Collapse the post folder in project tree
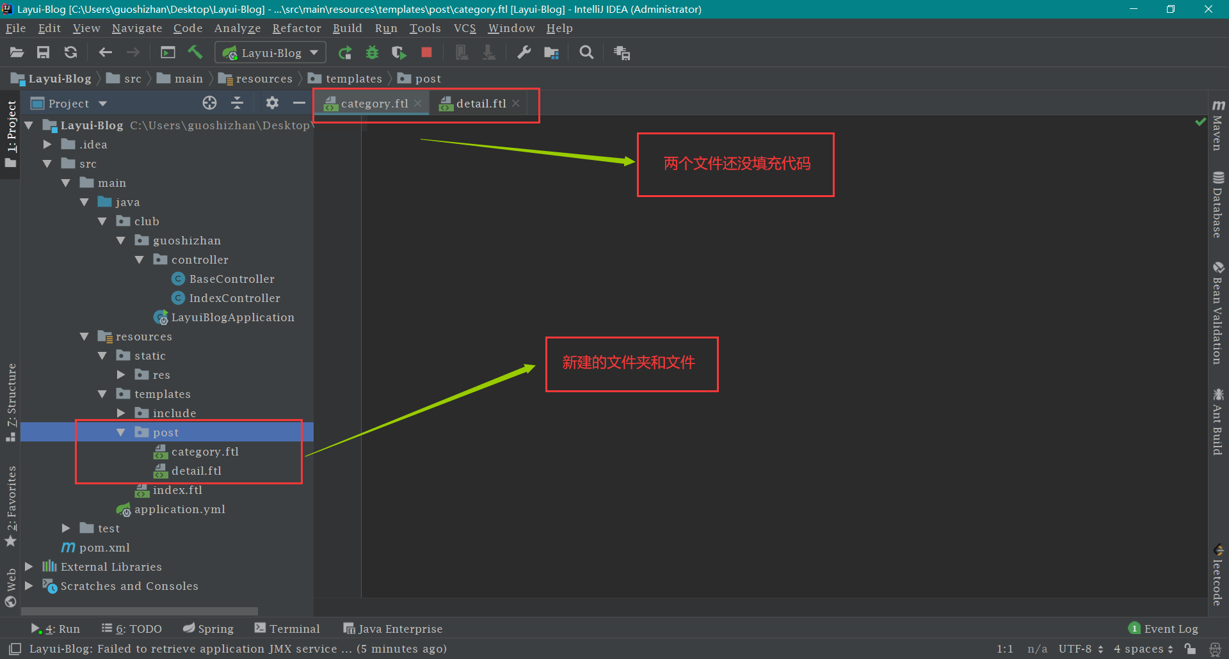 (x=121, y=433)
